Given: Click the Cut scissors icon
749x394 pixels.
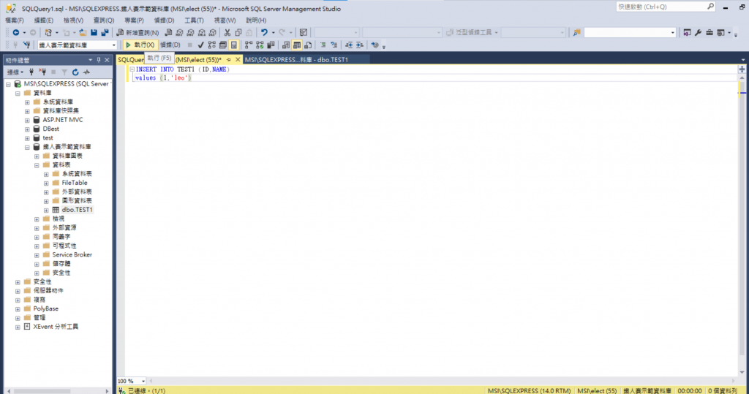Looking at the screenshot, I should (x=227, y=32).
